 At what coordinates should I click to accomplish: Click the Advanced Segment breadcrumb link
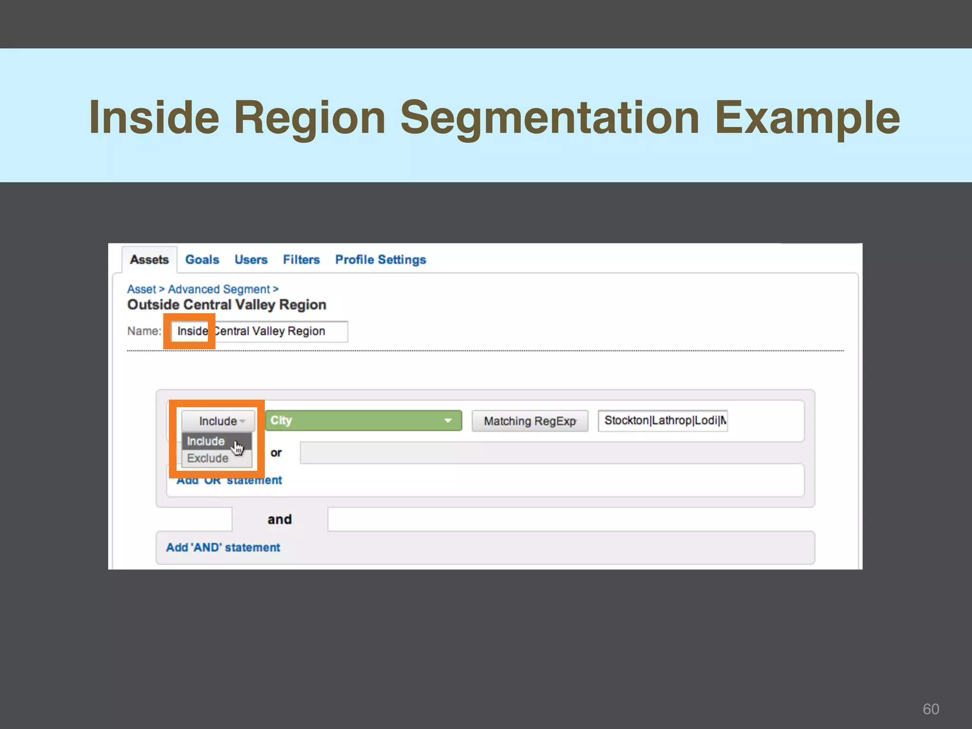pyautogui.click(x=219, y=289)
